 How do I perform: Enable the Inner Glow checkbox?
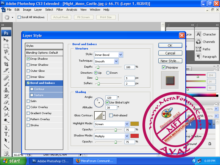28,77
